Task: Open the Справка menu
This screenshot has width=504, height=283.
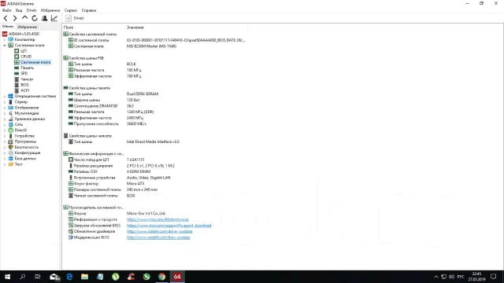Action: point(89,10)
